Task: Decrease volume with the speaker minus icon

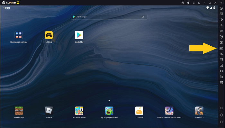Action: click(x=221, y=25)
